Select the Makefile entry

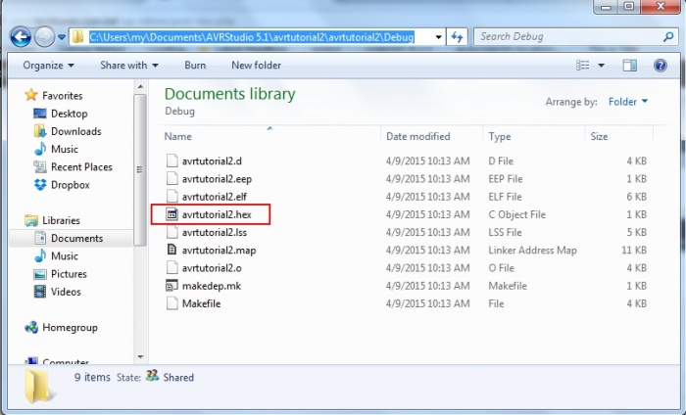tap(201, 304)
